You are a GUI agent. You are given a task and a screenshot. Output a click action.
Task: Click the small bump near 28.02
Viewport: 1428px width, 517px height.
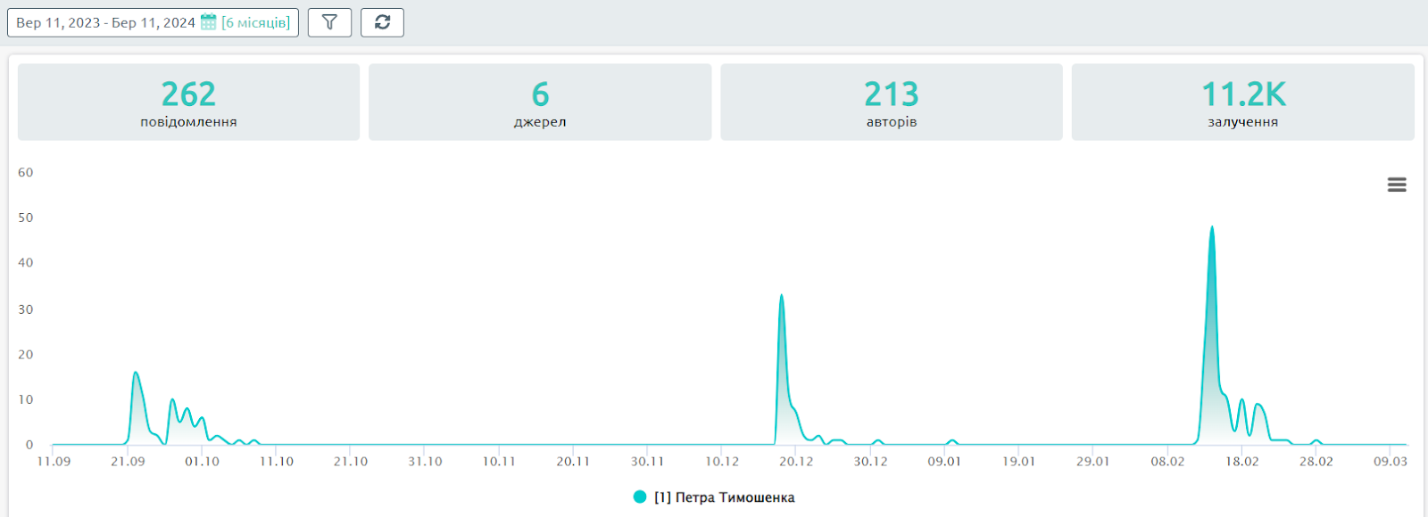click(1316, 440)
